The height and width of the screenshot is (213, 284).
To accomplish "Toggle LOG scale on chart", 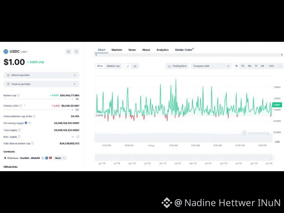I will [x=271, y=66].
